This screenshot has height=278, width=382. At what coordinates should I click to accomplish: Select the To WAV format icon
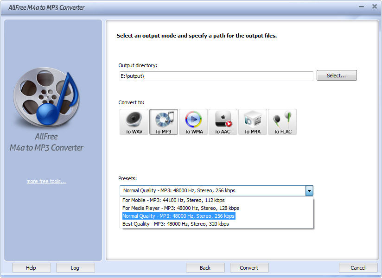[134, 122]
